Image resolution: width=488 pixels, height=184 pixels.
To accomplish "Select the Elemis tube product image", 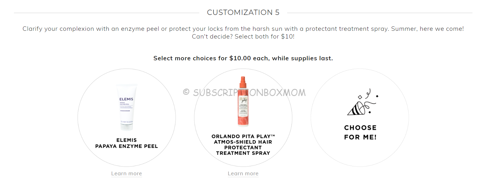I will click(x=126, y=107).
